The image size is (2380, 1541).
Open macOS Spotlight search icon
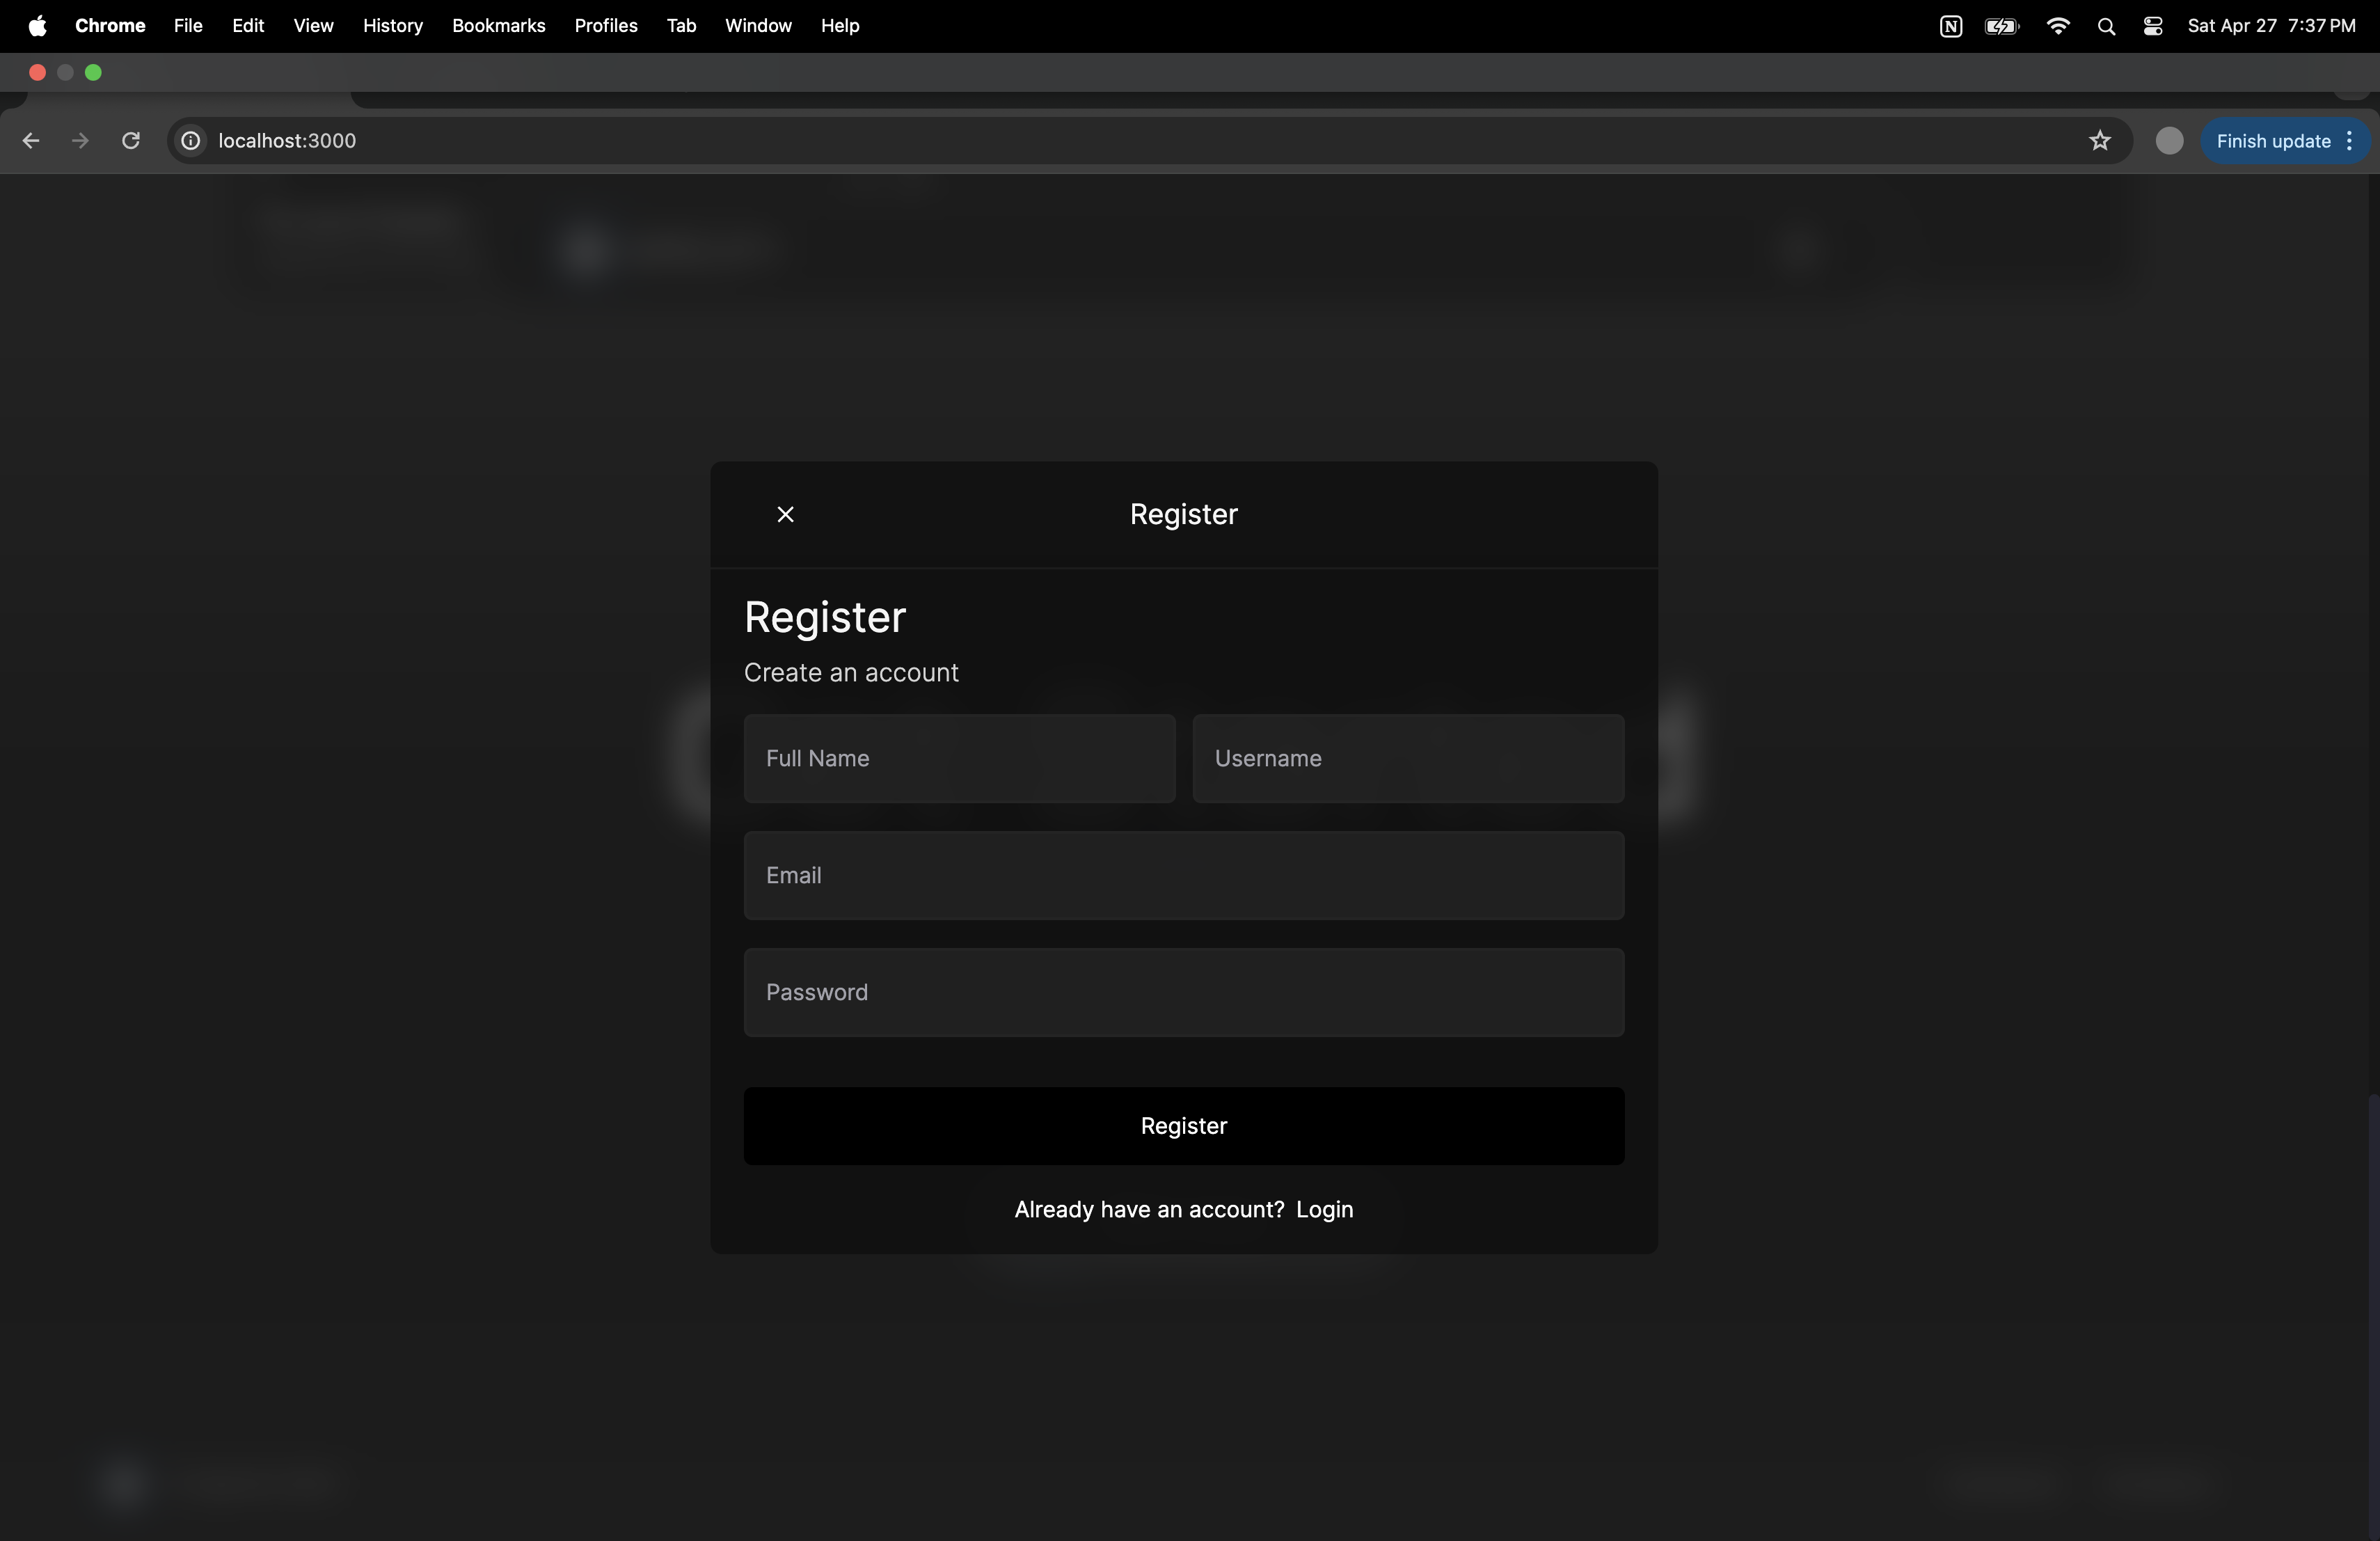pyautogui.click(x=2106, y=26)
